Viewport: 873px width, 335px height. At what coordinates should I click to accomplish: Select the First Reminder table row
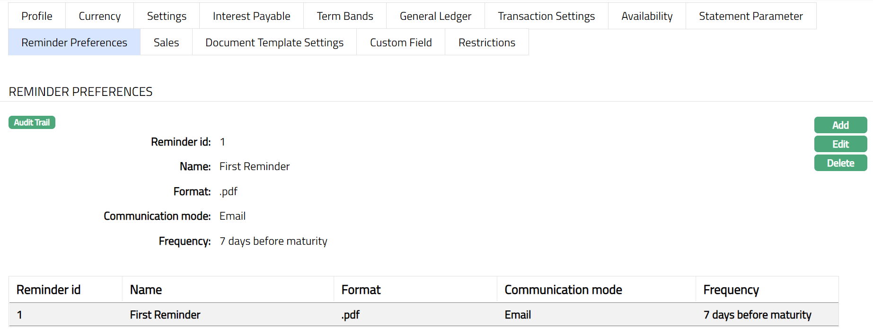165,315
